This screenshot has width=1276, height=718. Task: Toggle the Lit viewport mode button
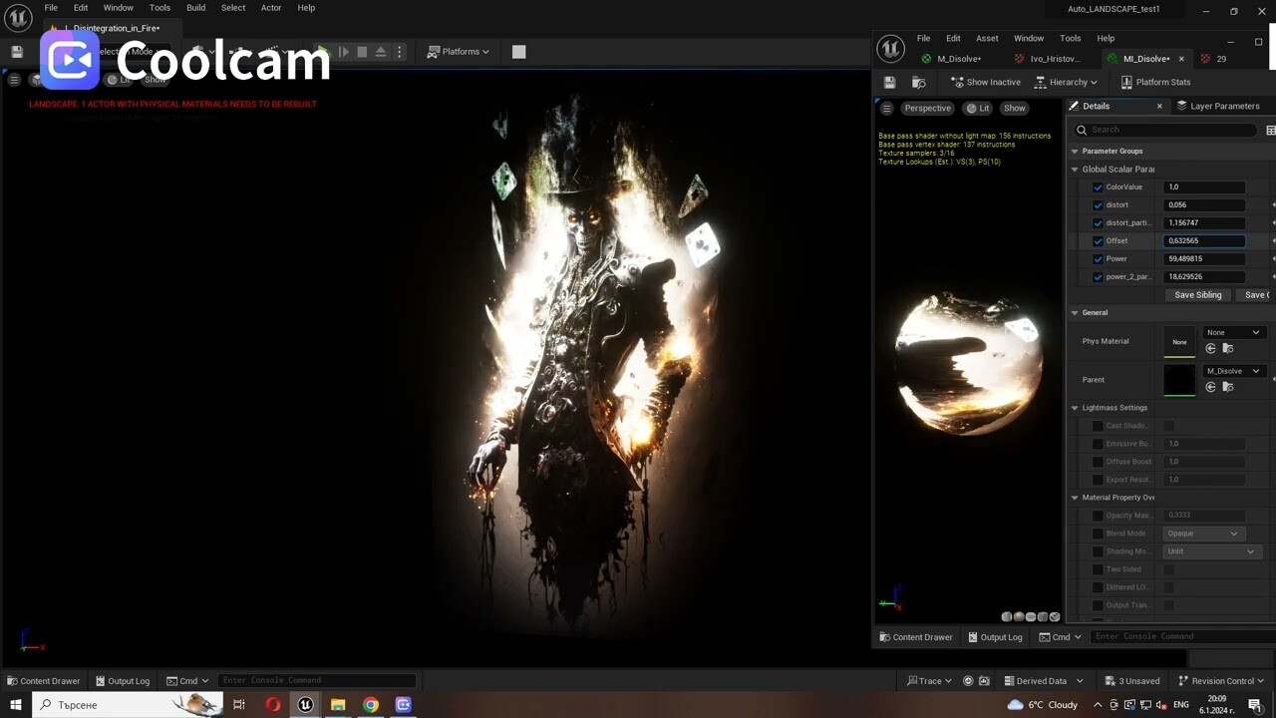pos(976,108)
